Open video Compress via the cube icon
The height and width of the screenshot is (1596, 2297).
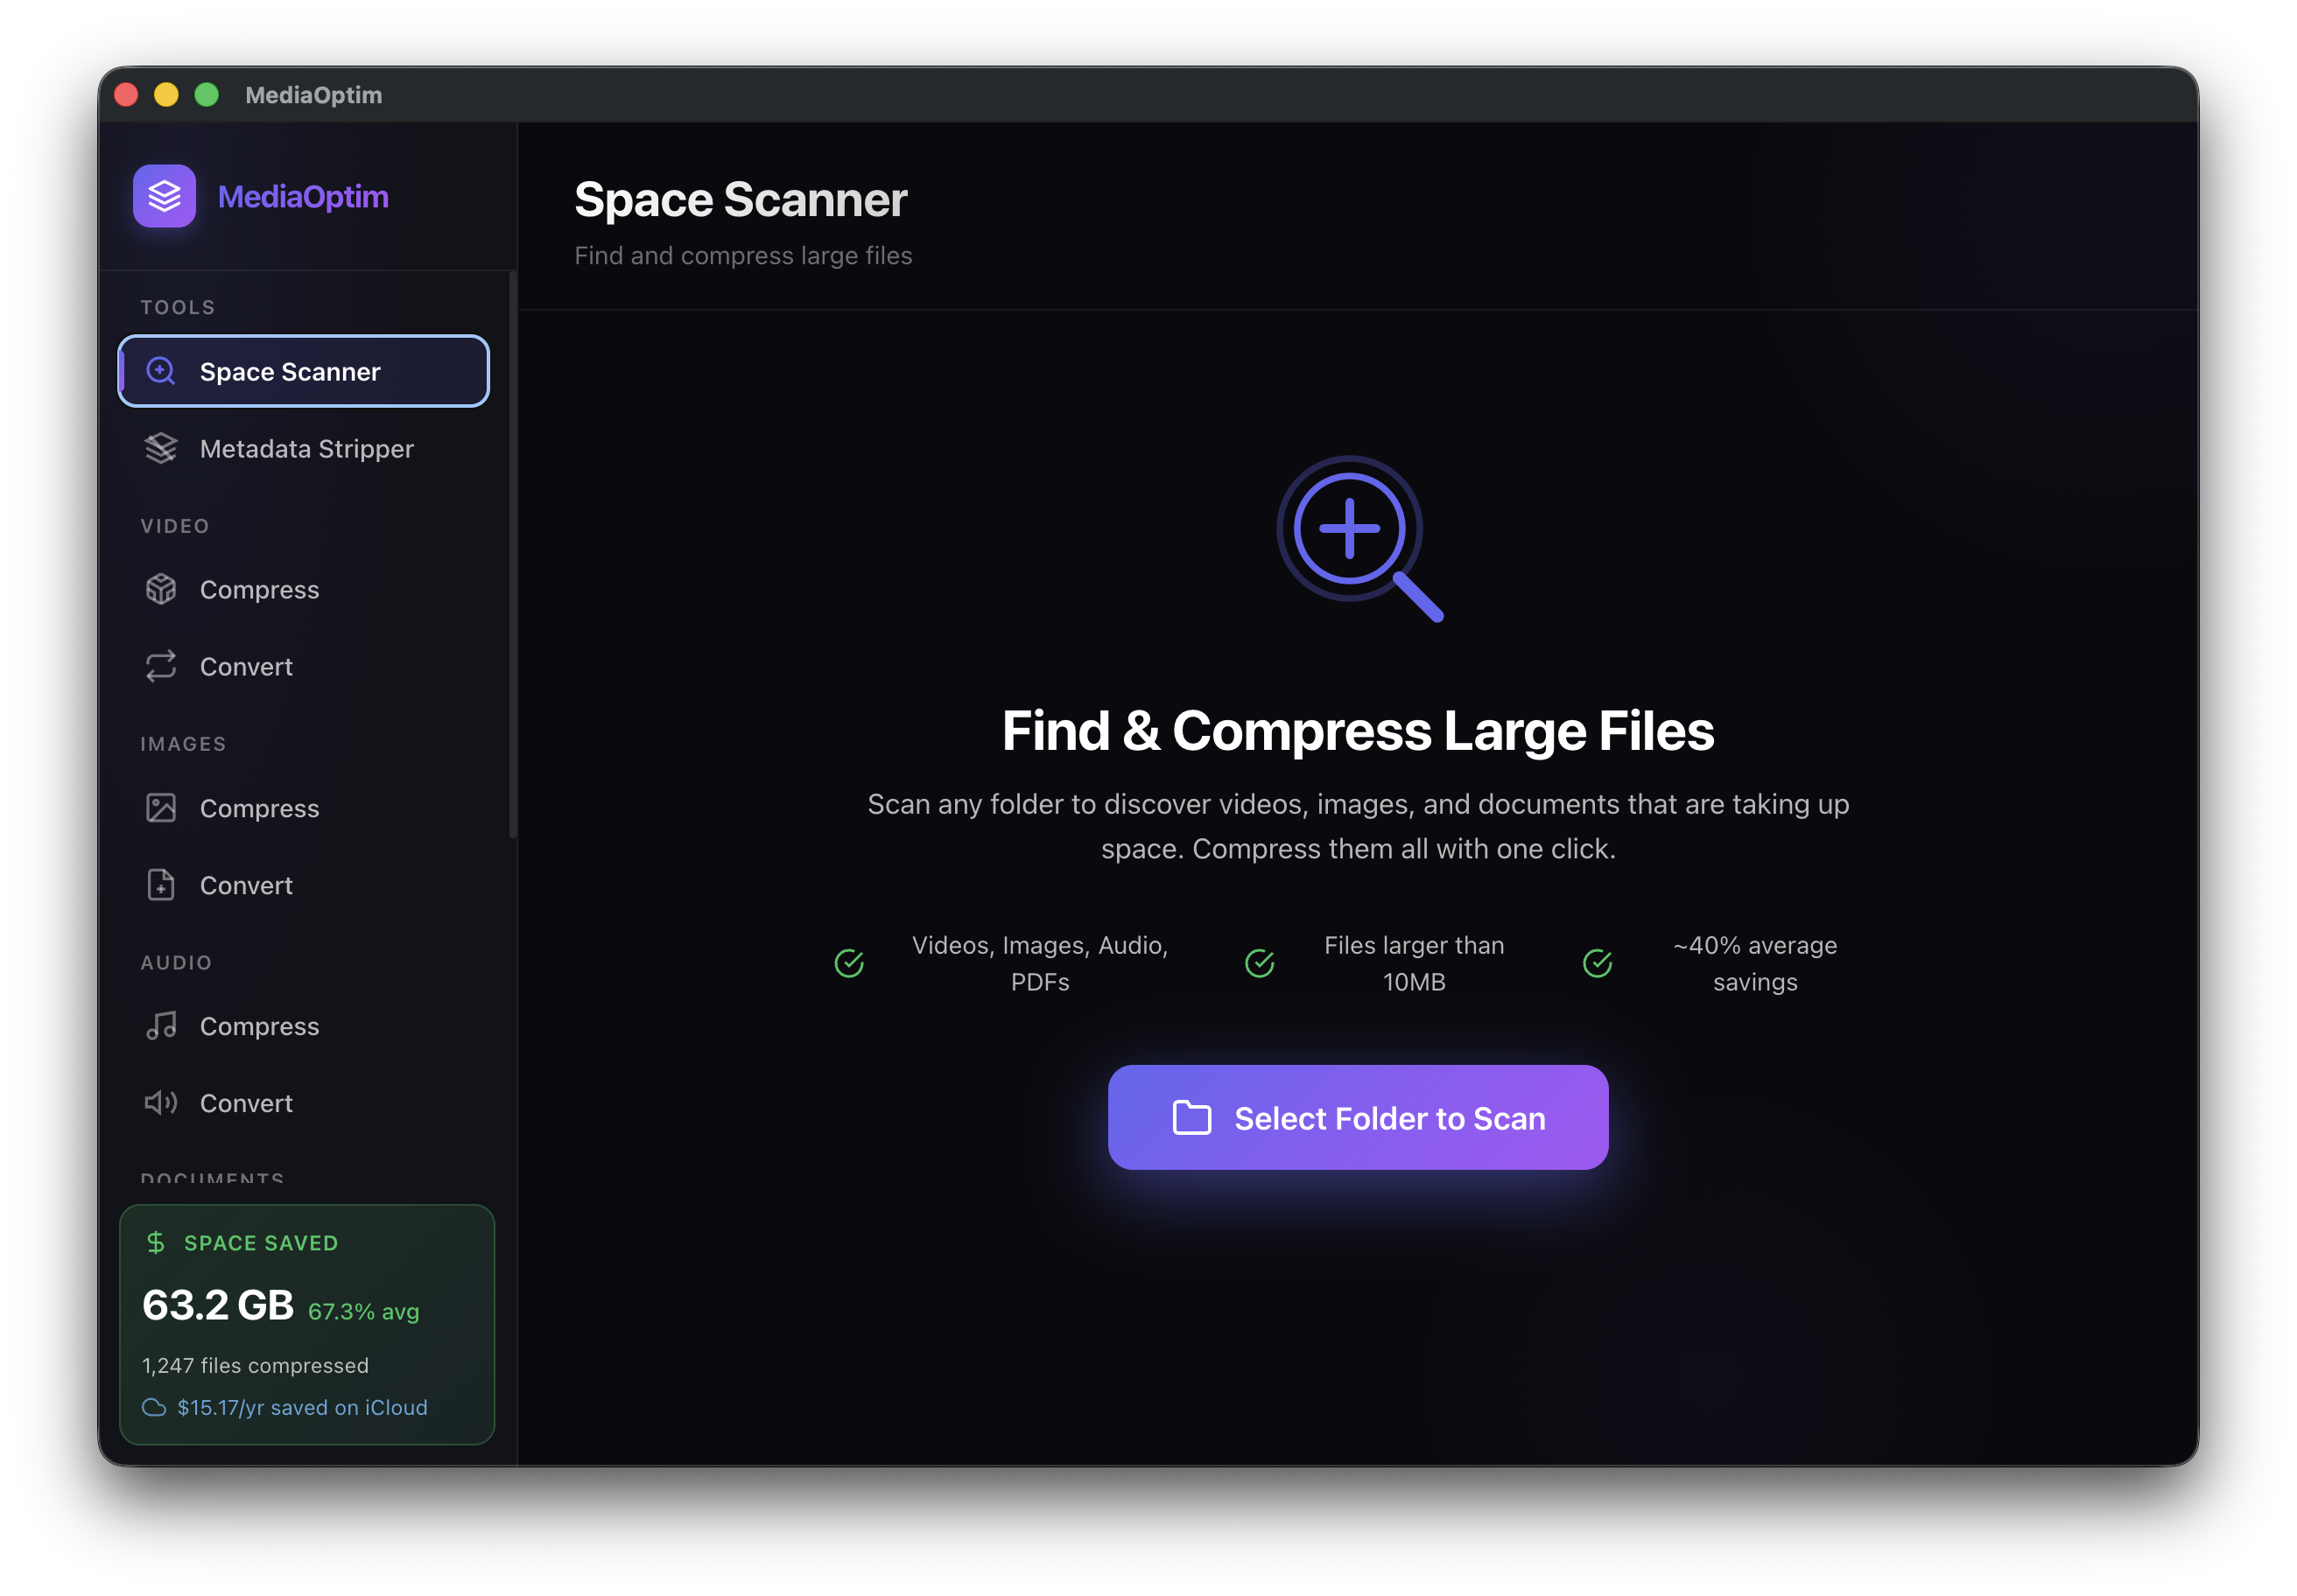pos(161,589)
